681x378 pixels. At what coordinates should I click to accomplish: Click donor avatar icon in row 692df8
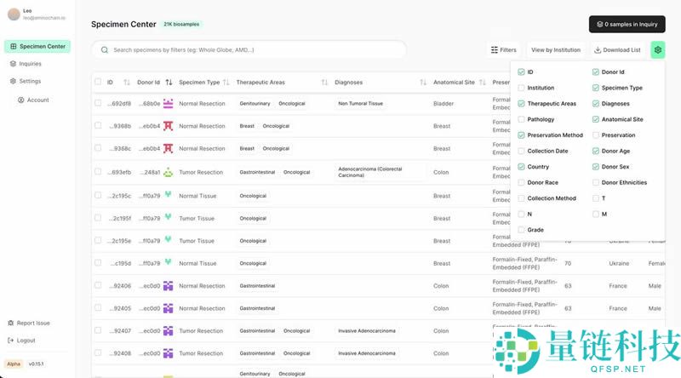[168, 103]
